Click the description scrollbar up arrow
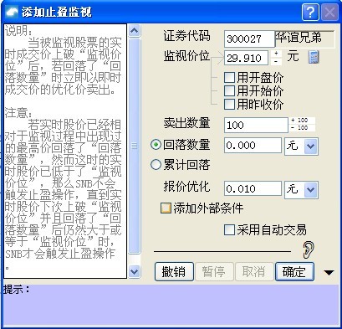This screenshot has width=342, height=329. tap(135, 31)
